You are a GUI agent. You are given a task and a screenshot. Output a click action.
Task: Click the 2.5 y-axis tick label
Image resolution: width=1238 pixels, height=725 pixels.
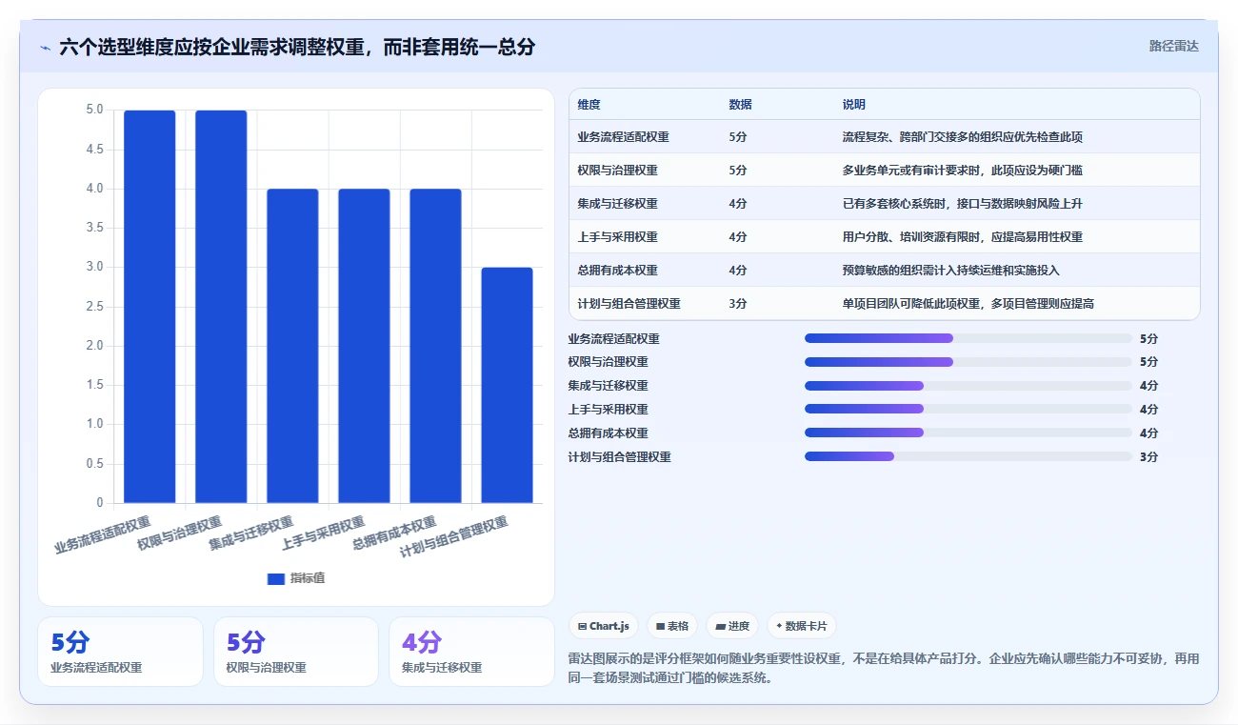point(94,307)
